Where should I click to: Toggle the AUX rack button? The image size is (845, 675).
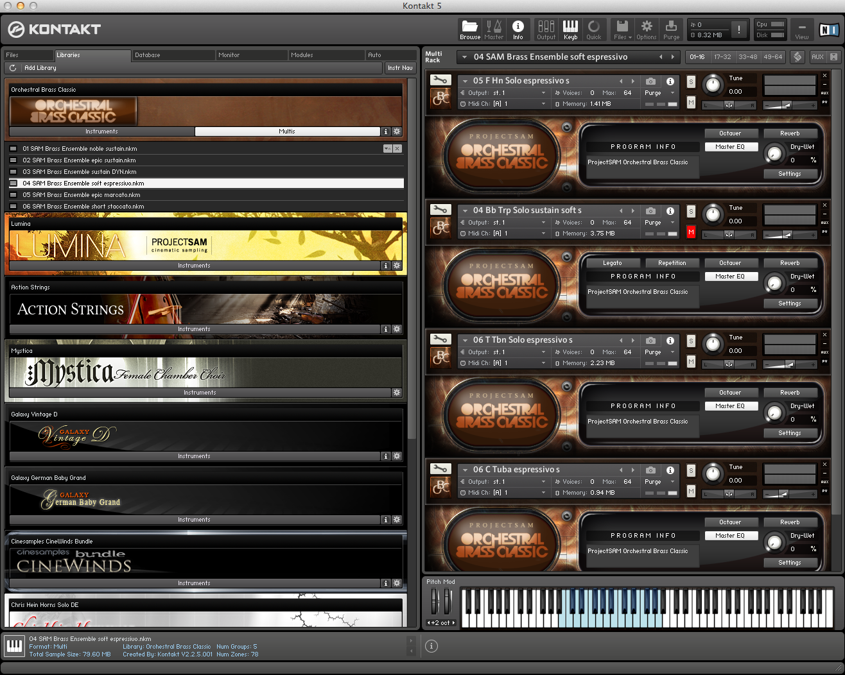tap(817, 56)
